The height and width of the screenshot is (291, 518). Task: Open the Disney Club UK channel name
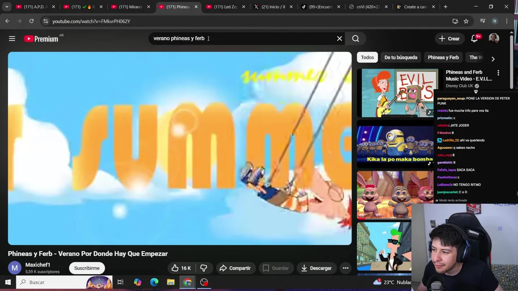pyautogui.click(x=459, y=86)
